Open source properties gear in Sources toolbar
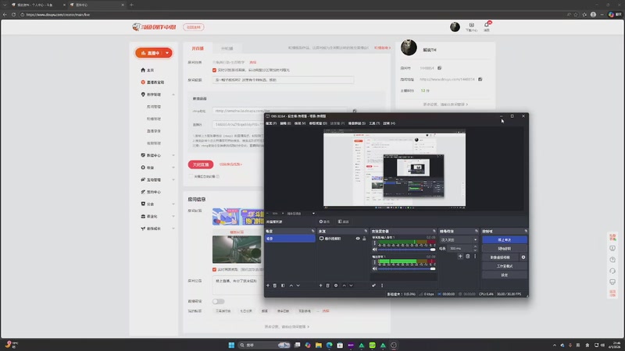Screen dimensions: 625x351 click(336, 285)
